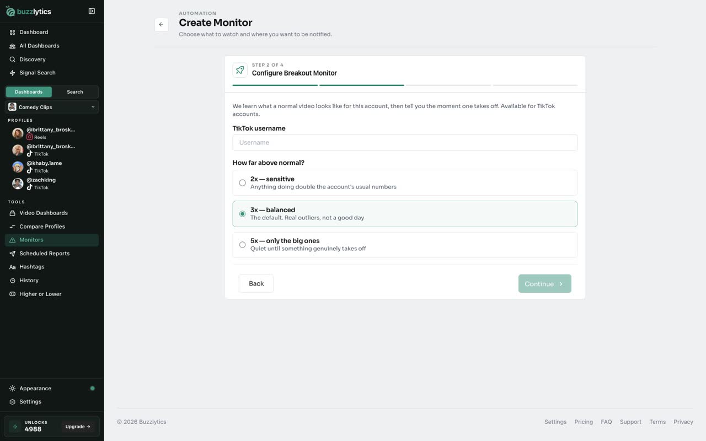Open the Support footer link

point(630,422)
